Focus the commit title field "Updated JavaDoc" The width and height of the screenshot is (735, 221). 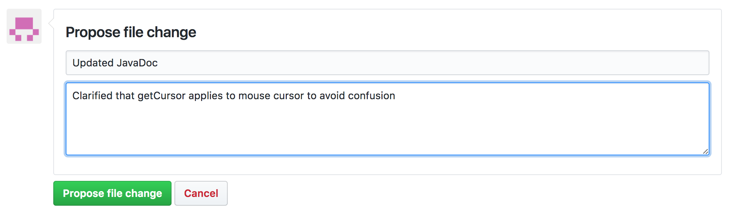(387, 63)
